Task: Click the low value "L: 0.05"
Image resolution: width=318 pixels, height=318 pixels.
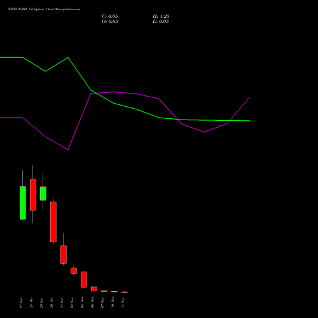Action: pyautogui.click(x=161, y=22)
